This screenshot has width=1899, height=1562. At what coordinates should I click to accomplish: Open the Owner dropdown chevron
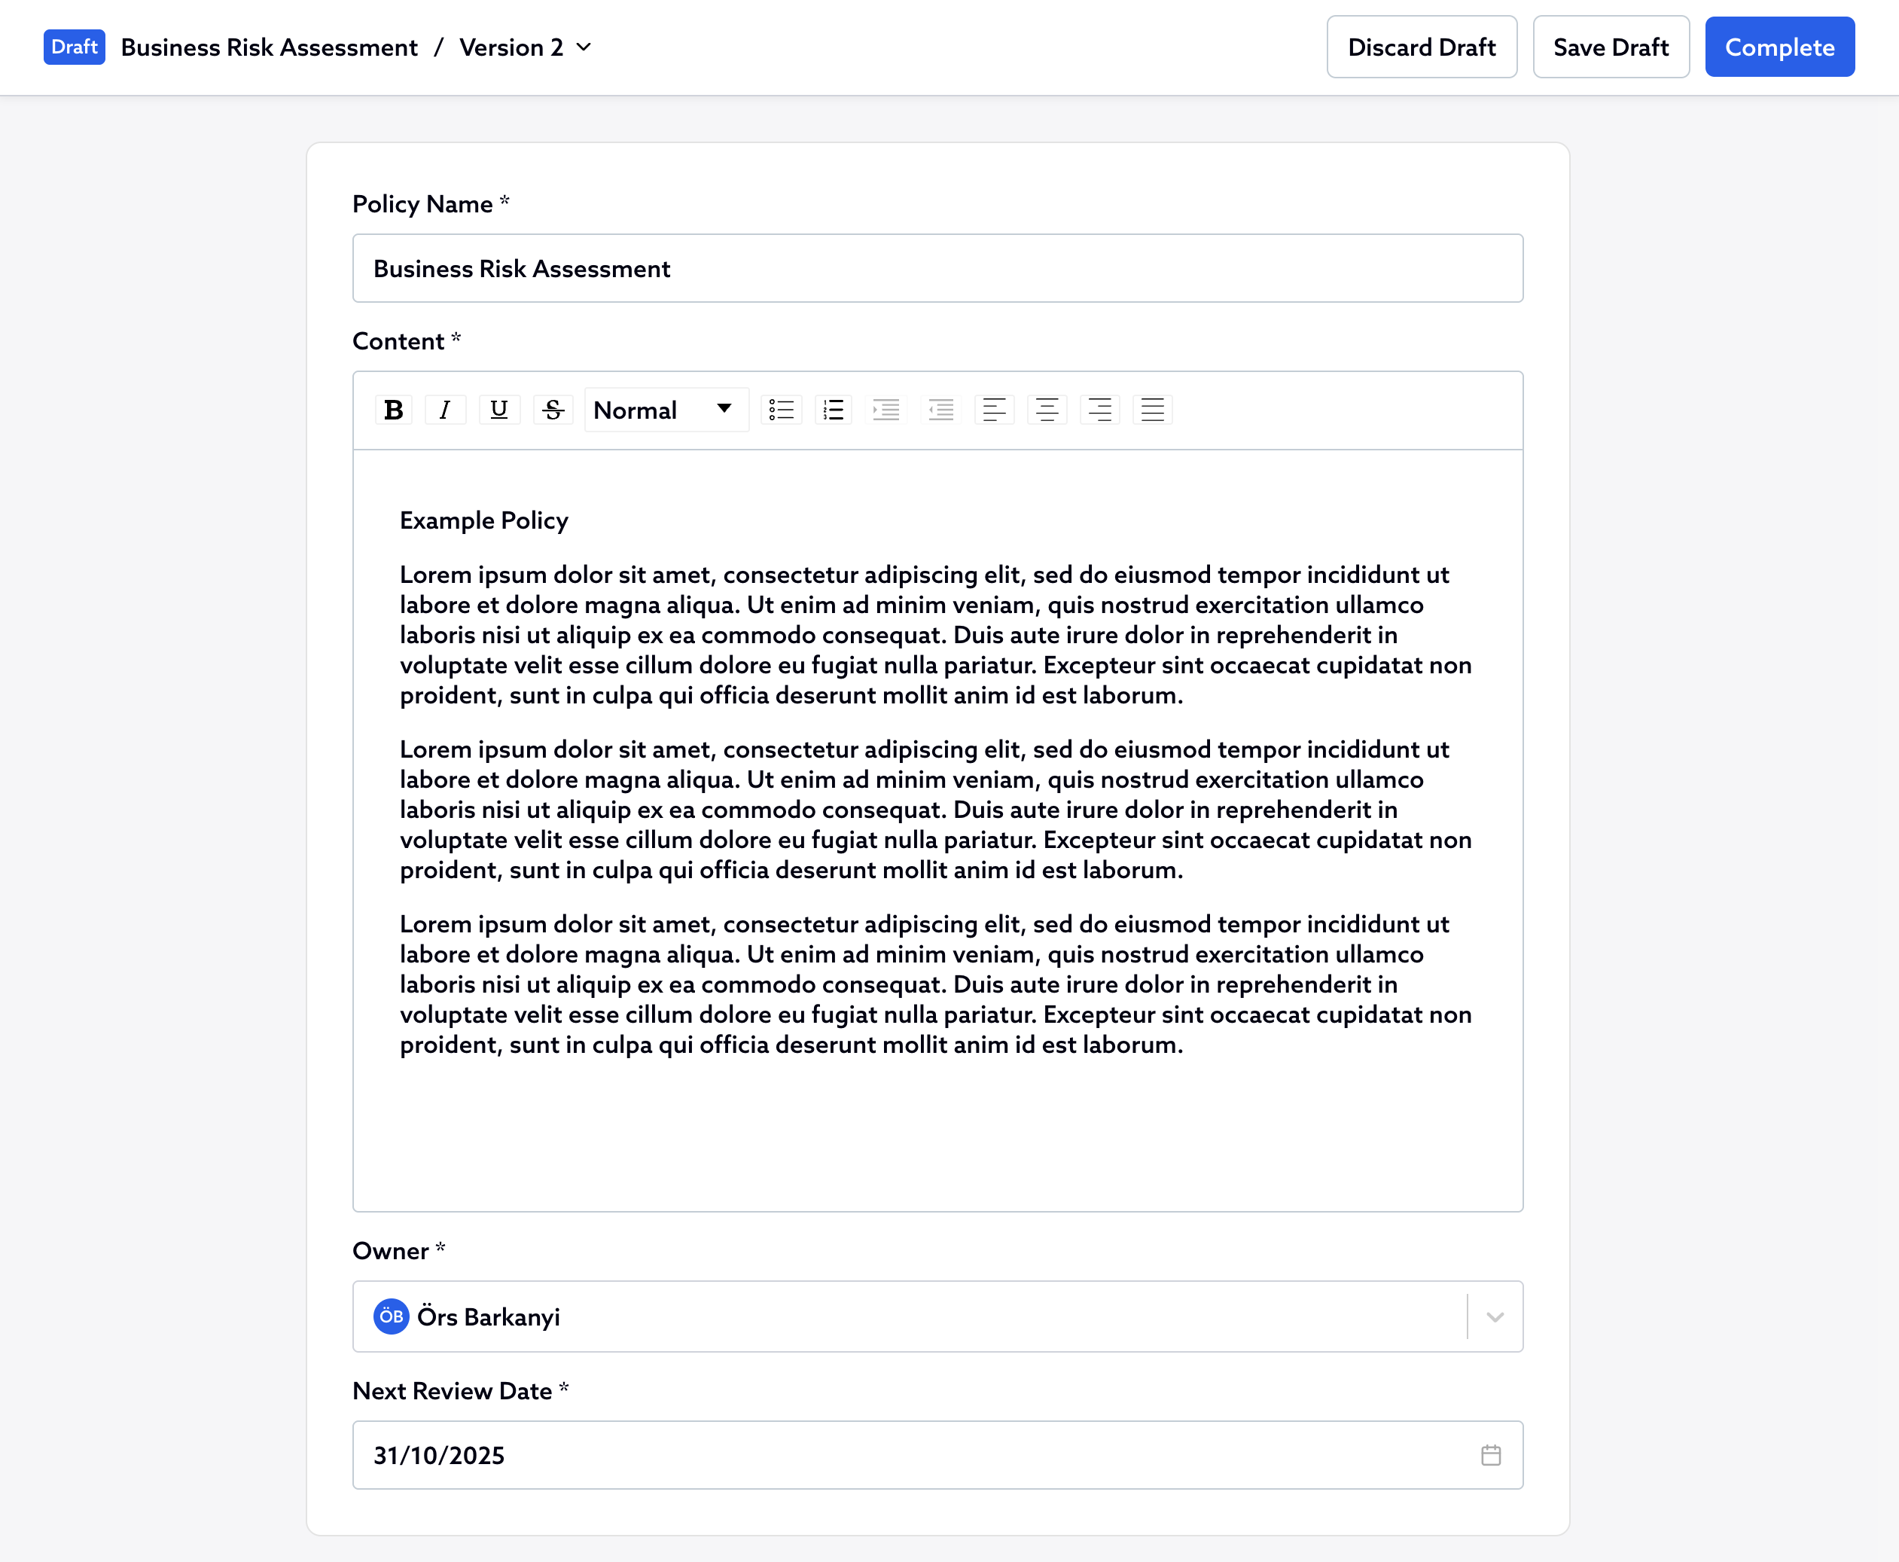point(1495,1317)
